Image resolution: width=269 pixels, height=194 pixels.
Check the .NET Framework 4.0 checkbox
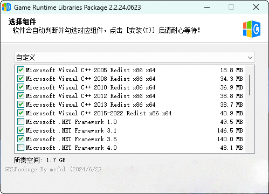pyautogui.click(x=20, y=148)
